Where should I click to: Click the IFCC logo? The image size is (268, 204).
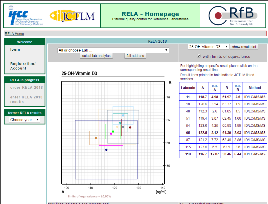25,16
